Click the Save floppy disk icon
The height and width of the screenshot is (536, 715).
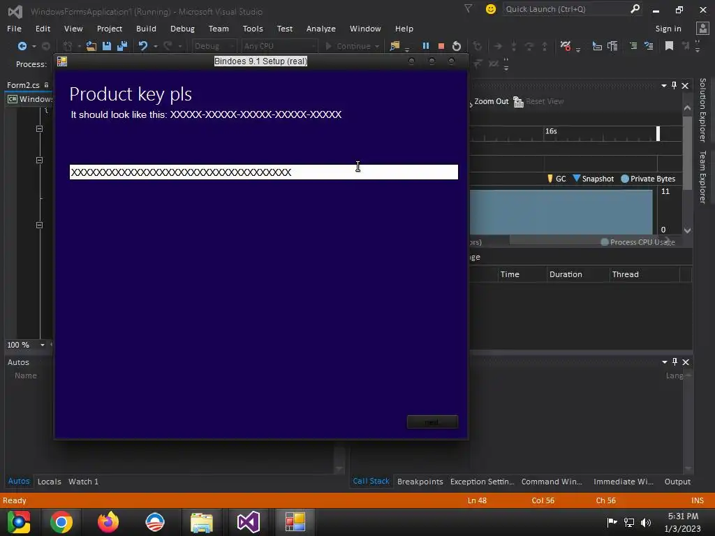click(x=107, y=46)
